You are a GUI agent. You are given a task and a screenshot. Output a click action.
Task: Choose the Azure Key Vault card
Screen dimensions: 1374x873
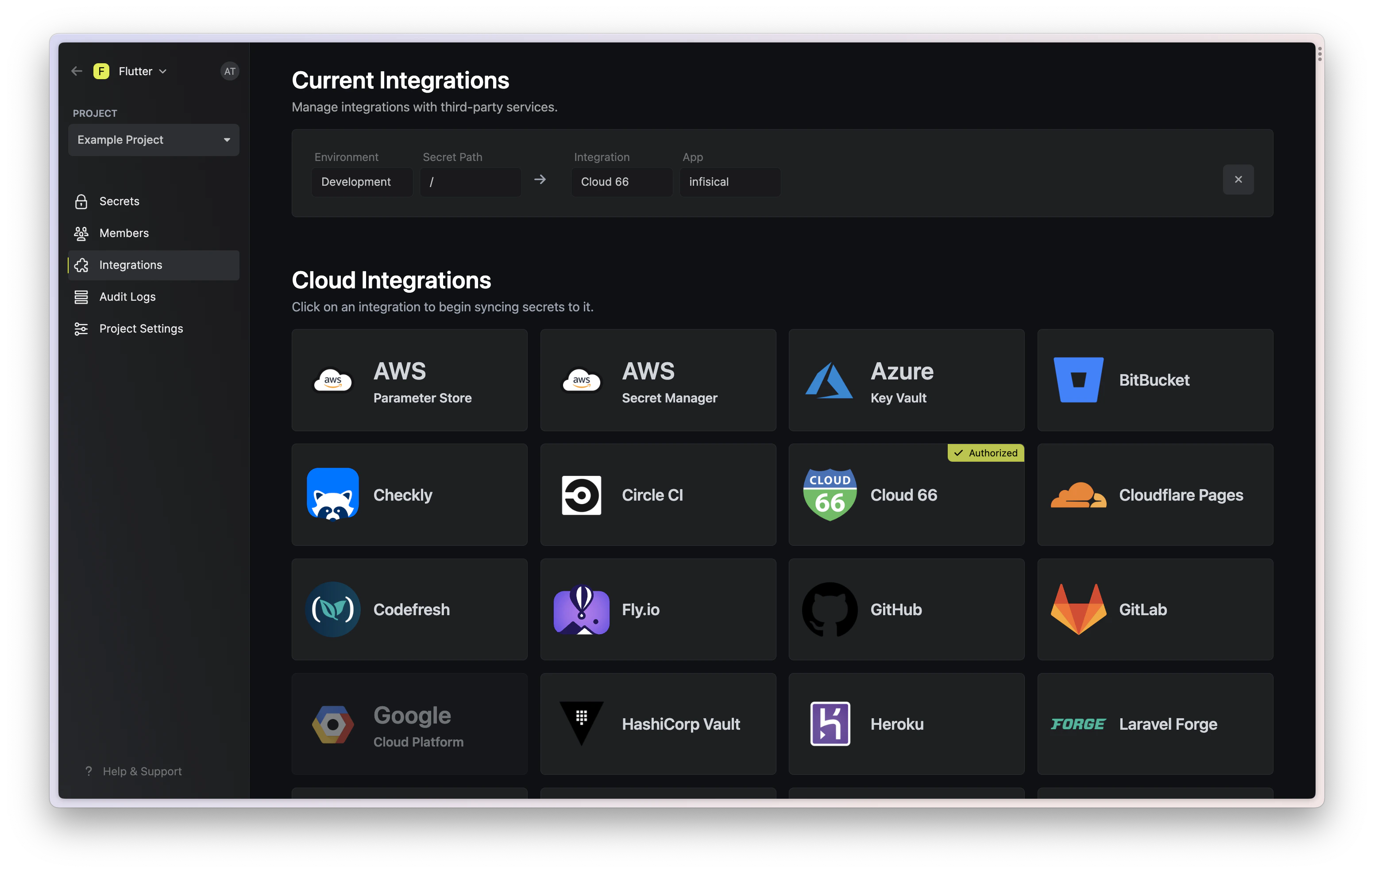907,380
